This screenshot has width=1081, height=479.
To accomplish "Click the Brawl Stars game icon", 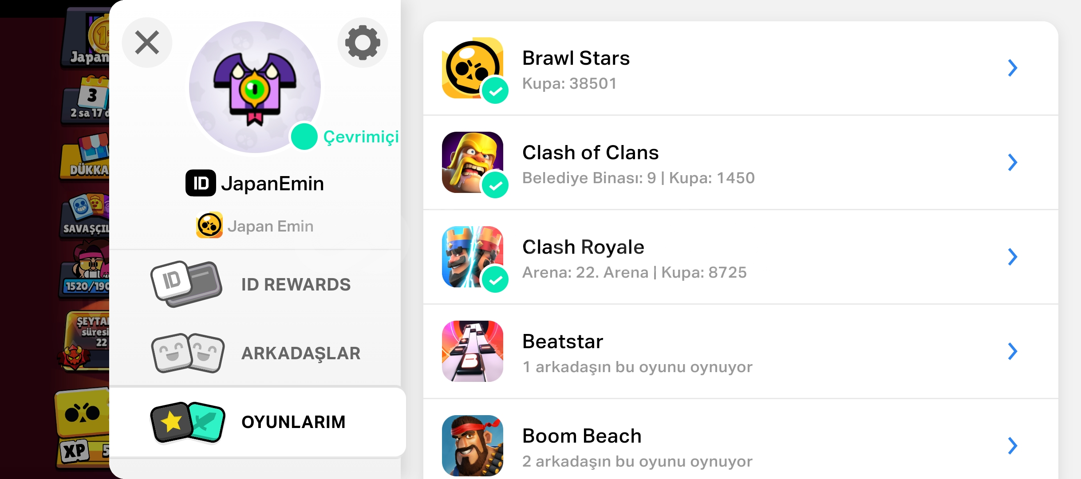I will pos(473,68).
